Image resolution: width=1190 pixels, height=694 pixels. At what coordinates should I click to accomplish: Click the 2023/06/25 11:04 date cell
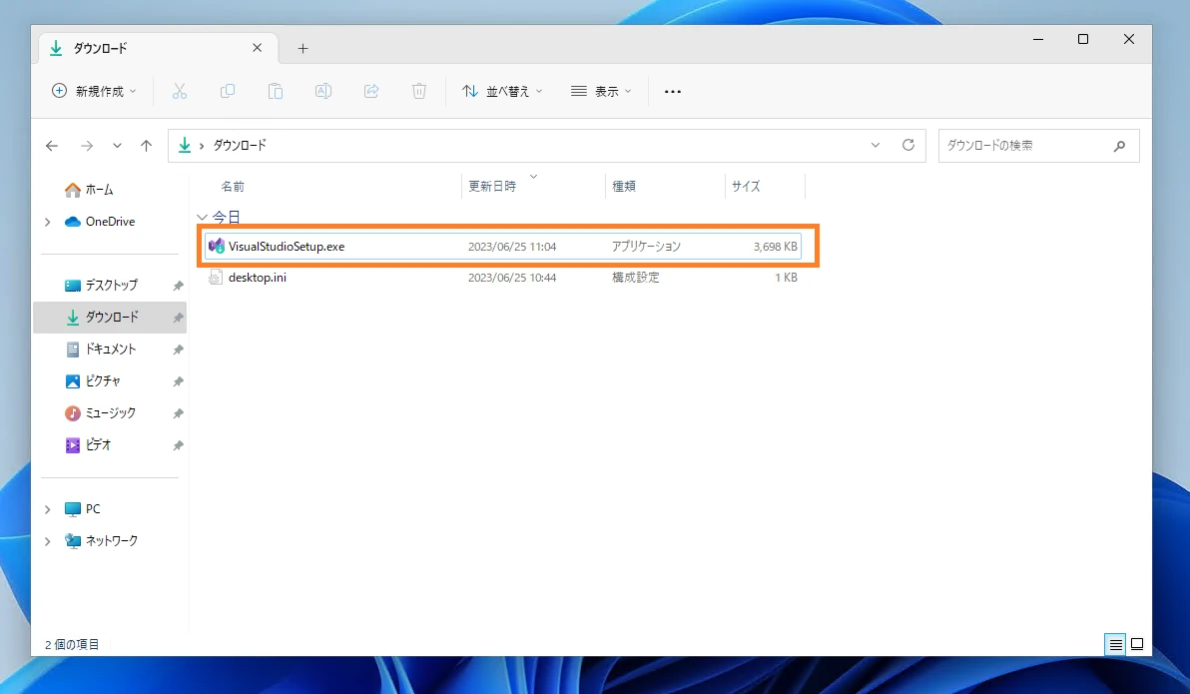click(512, 246)
